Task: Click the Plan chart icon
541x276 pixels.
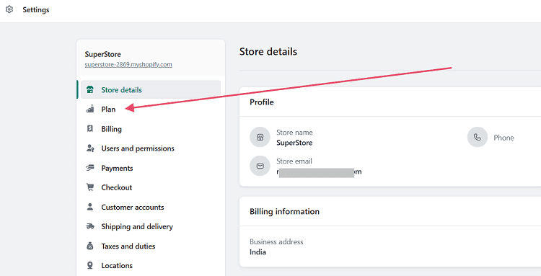Action: (x=90, y=110)
